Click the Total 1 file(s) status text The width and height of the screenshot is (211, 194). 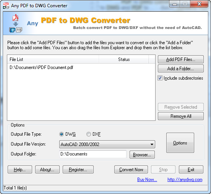(15, 188)
